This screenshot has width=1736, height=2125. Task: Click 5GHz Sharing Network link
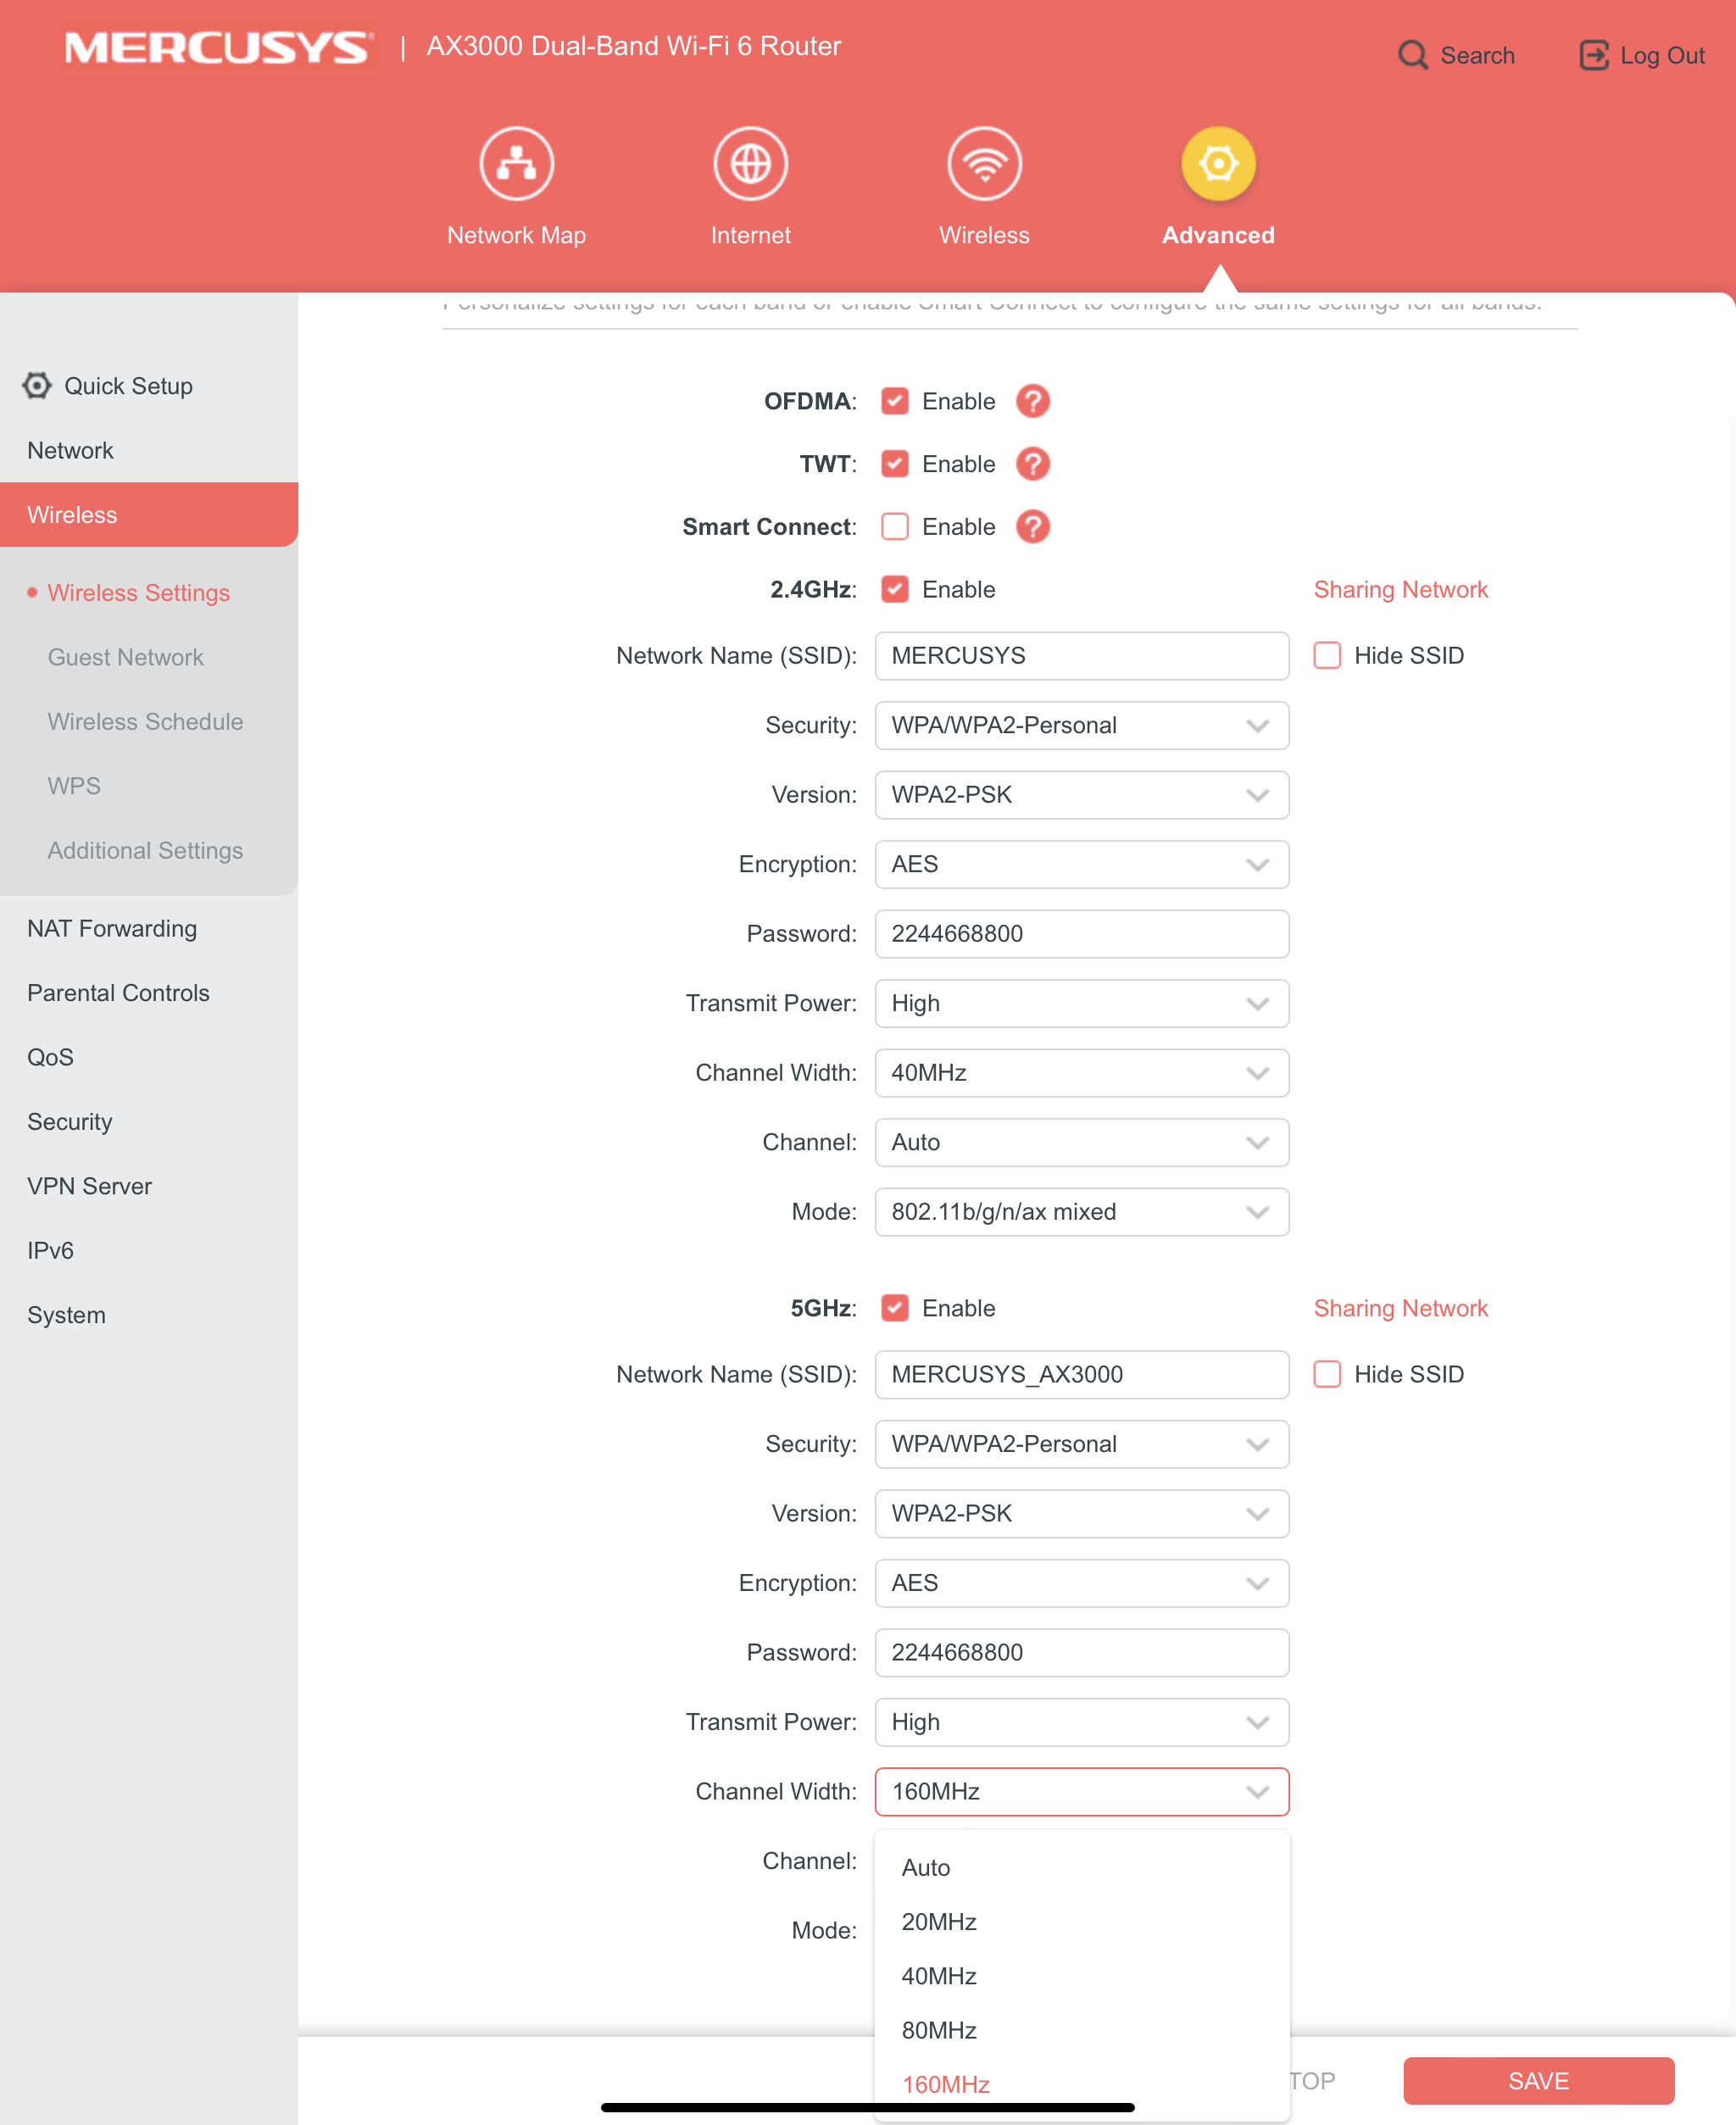point(1400,1308)
